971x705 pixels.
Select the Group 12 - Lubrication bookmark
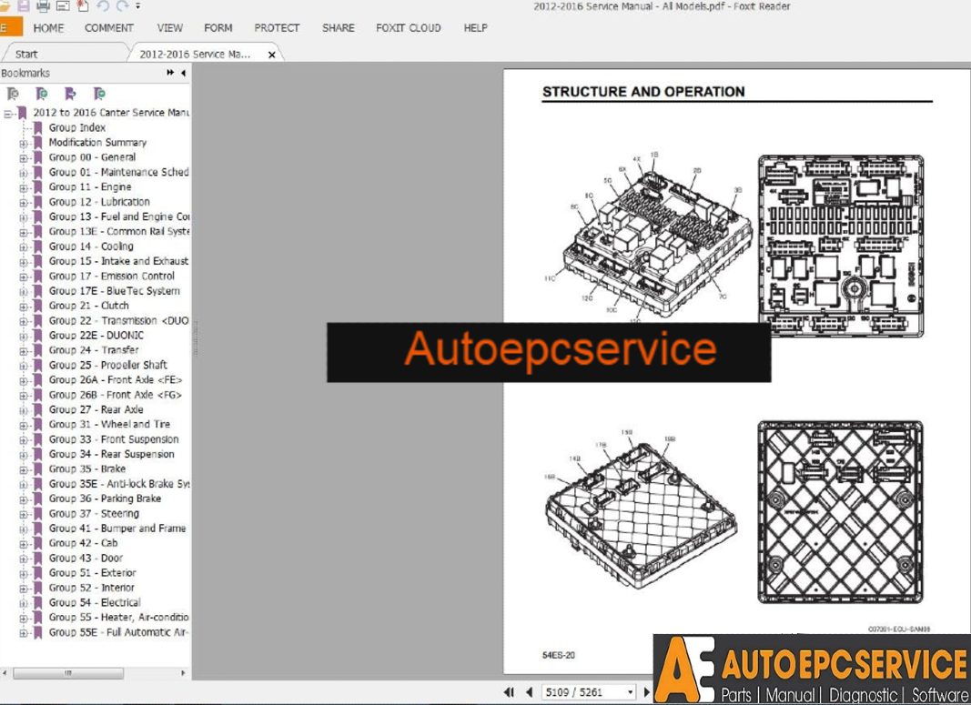(x=99, y=202)
